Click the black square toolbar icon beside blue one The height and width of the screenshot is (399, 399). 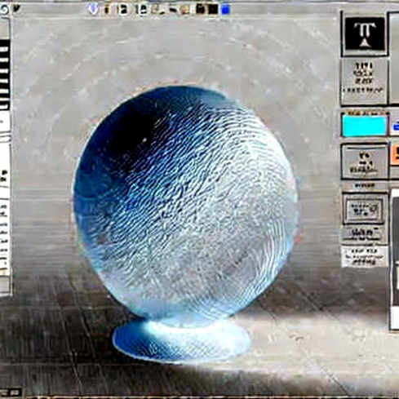point(214,10)
